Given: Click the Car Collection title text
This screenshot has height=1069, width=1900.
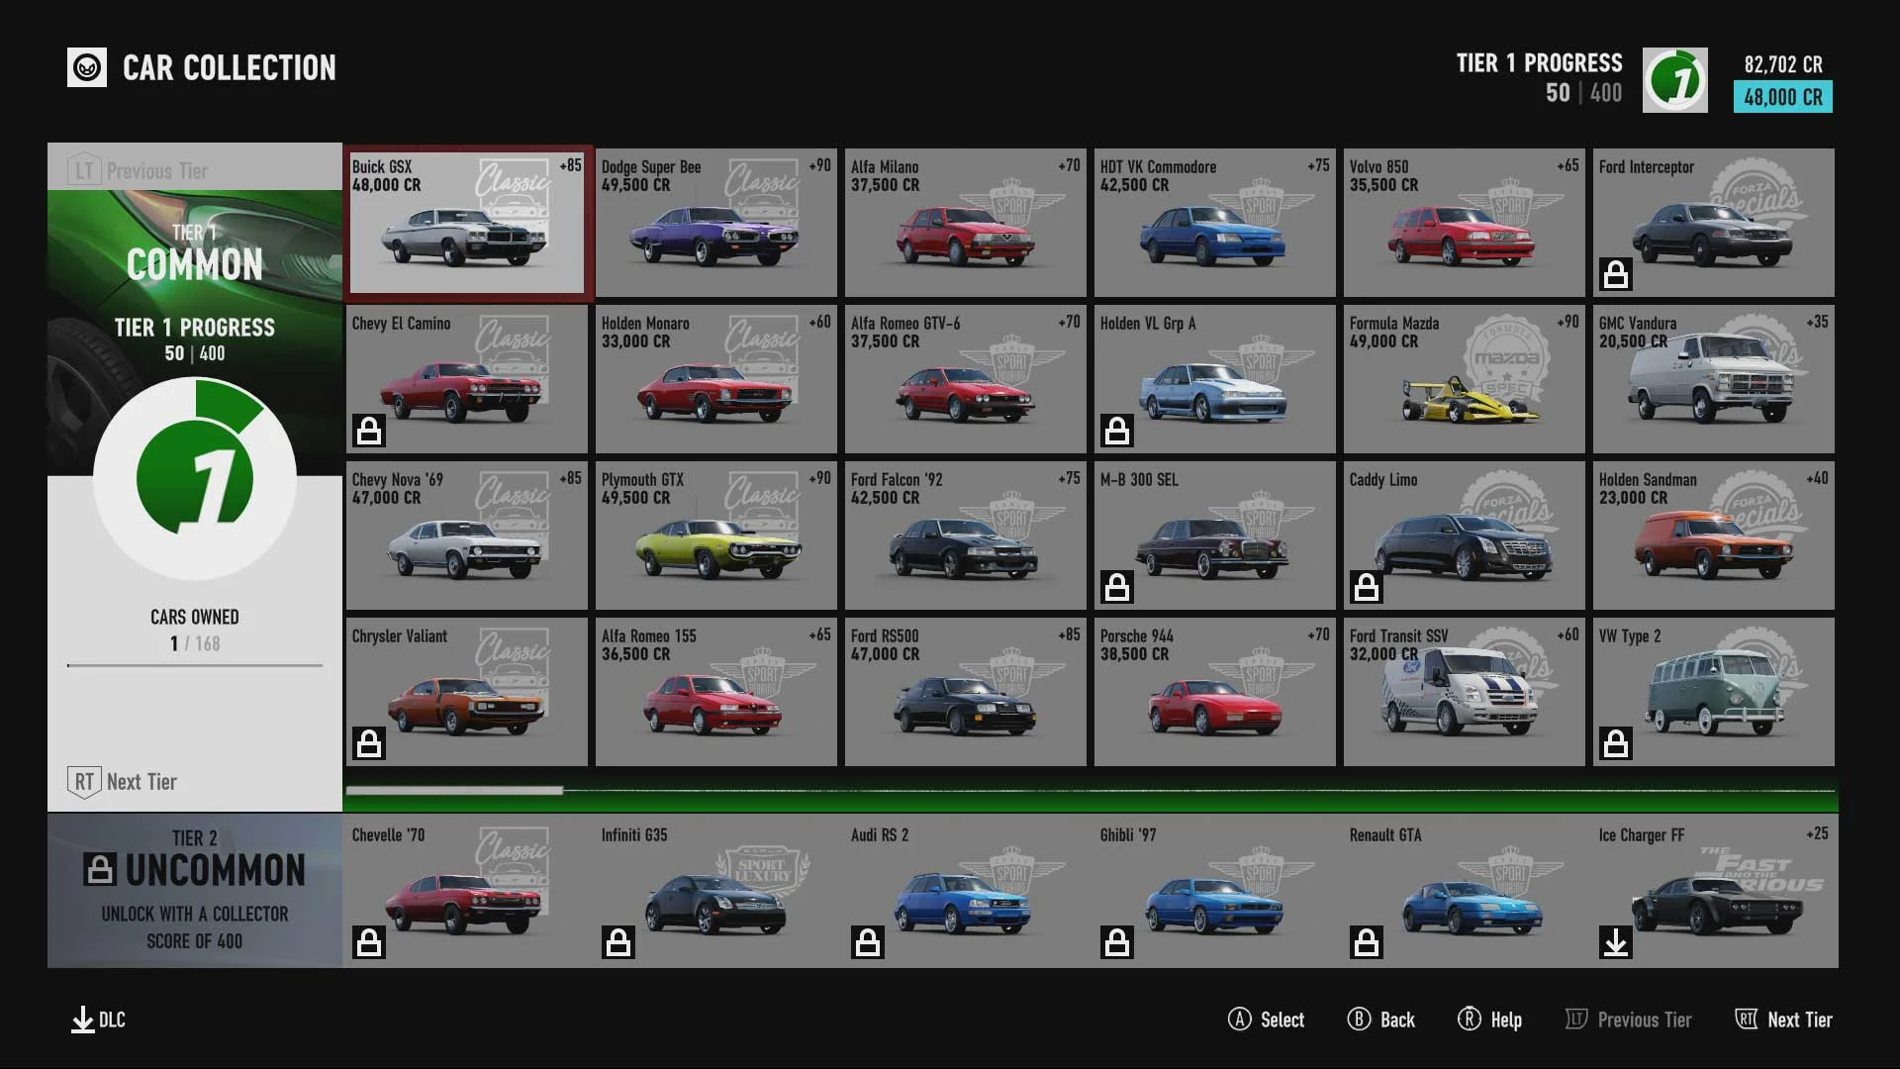Looking at the screenshot, I should pos(230,67).
